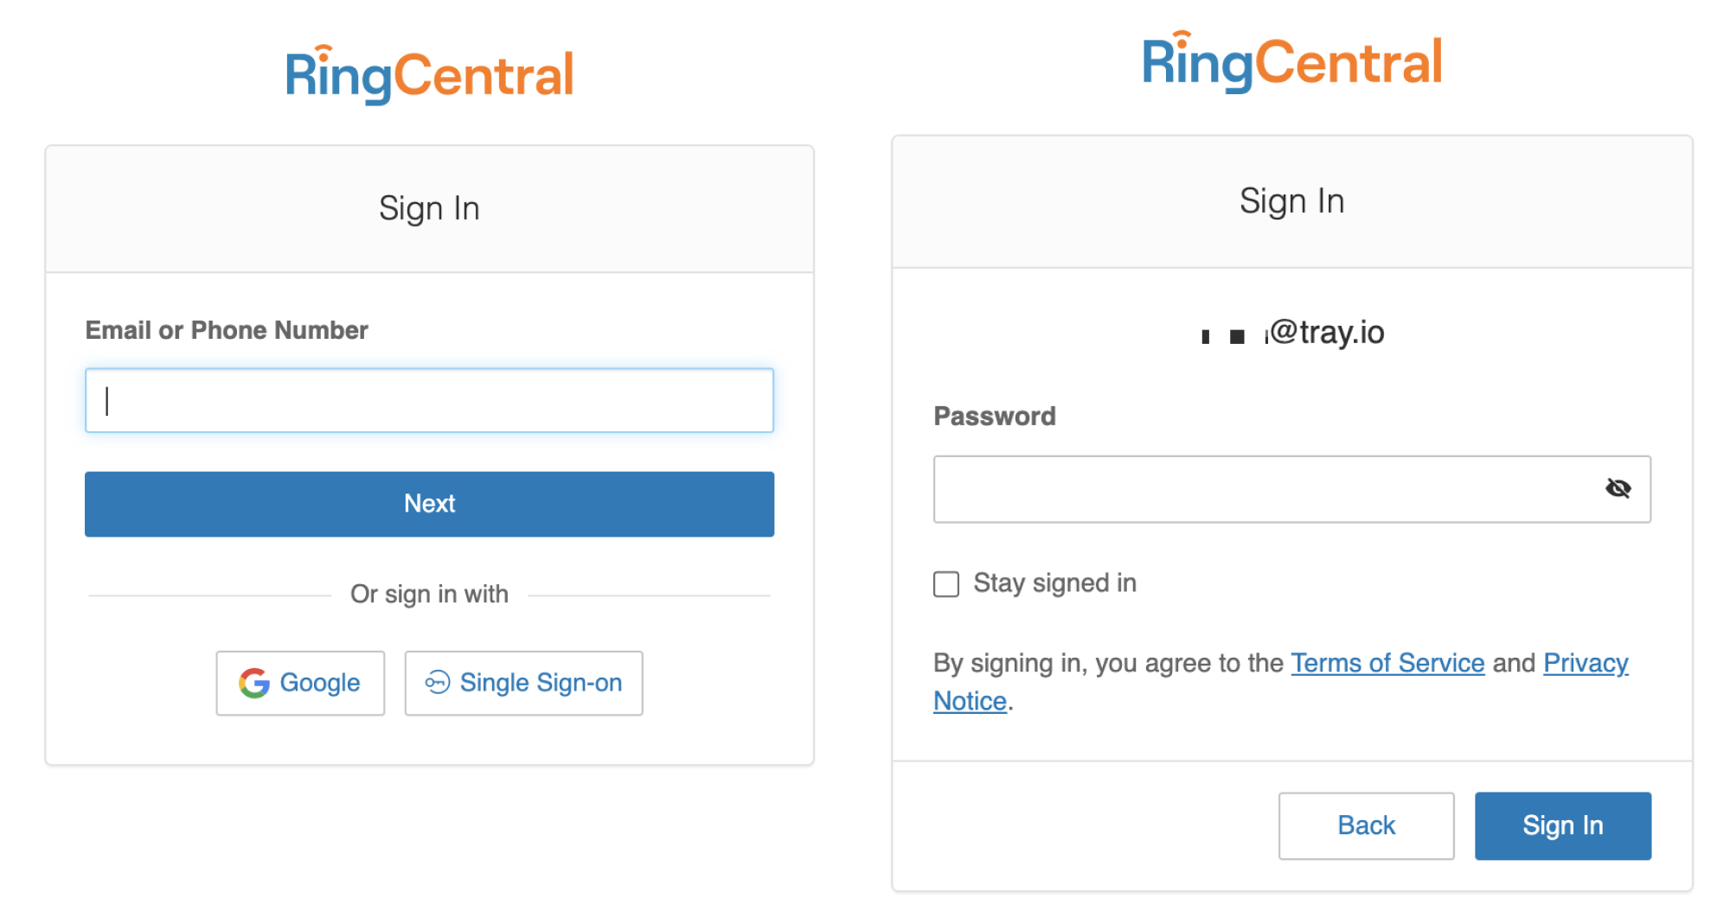Enable the Stay signed in checkbox
The width and height of the screenshot is (1730, 917).
[x=945, y=584]
